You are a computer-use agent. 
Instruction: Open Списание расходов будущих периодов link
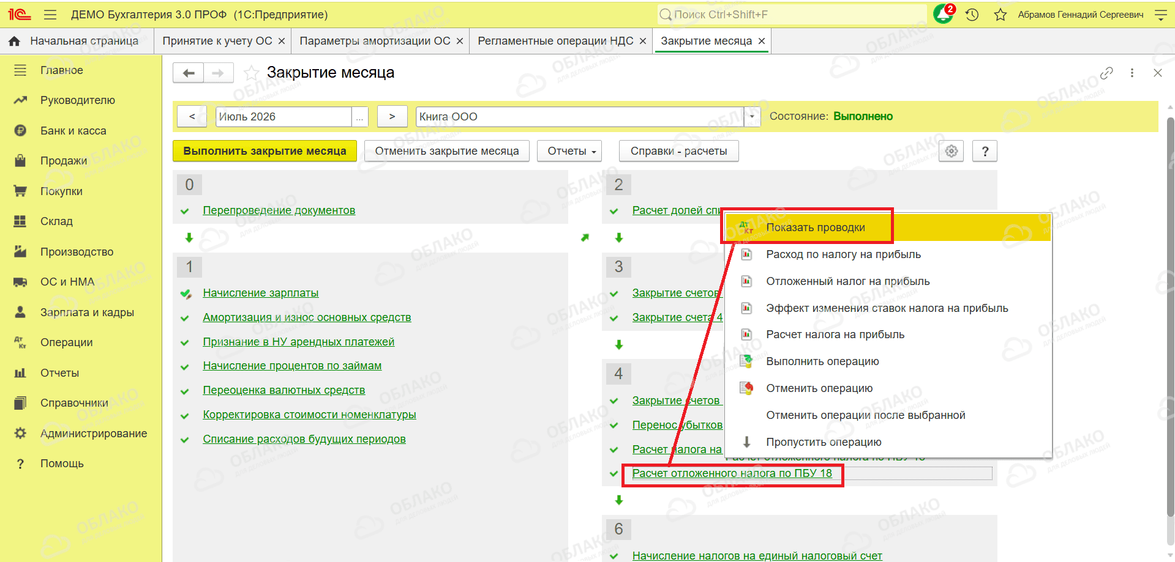click(304, 439)
